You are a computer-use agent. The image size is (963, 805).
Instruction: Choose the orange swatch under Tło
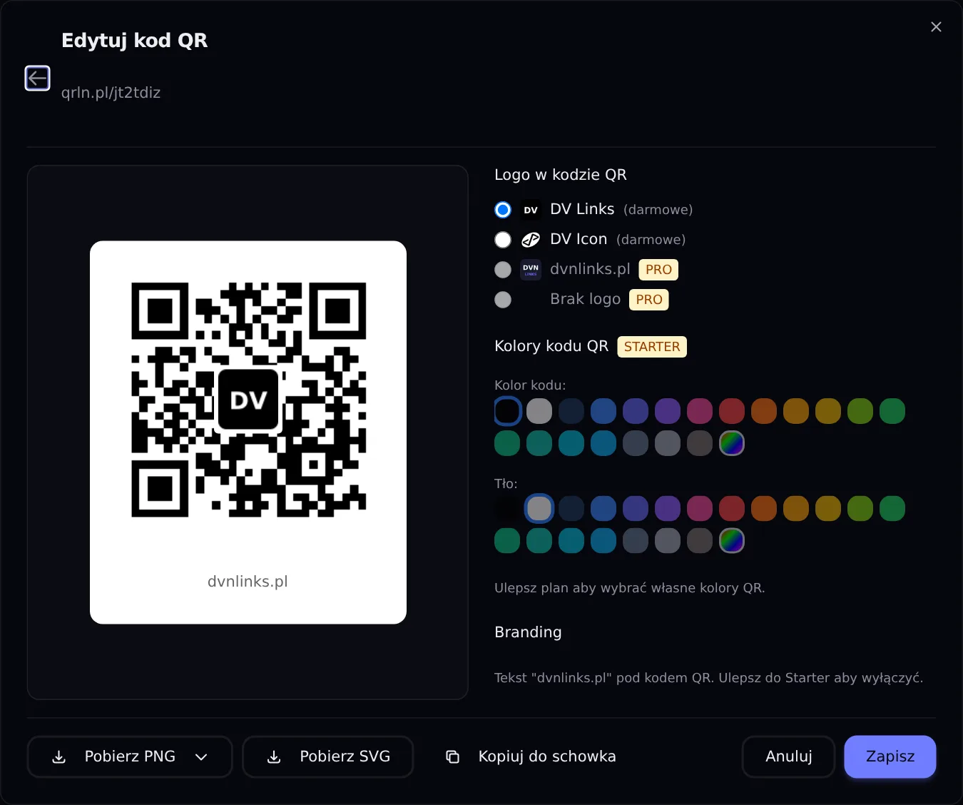pos(764,509)
